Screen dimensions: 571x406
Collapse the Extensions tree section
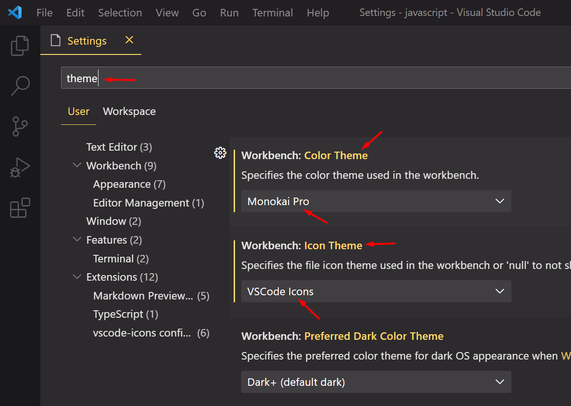pyautogui.click(x=77, y=277)
